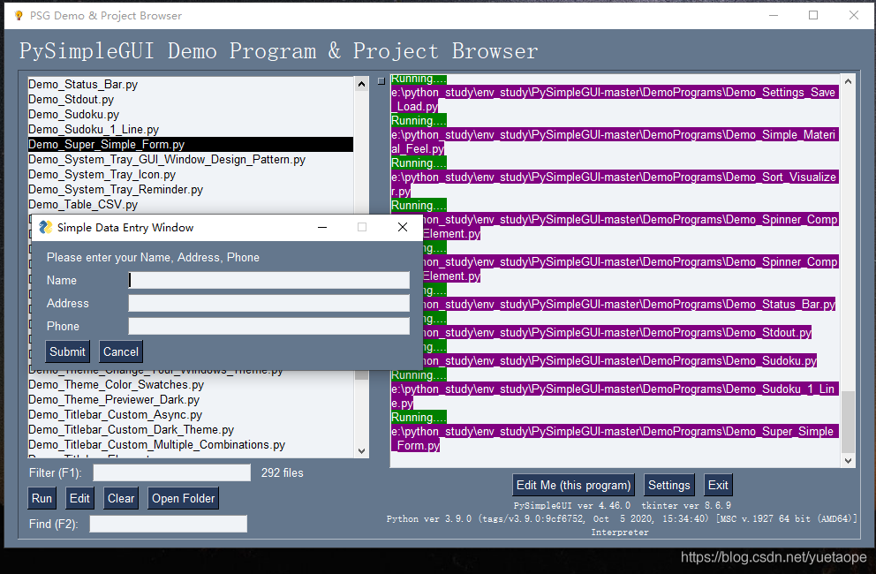Image resolution: width=876 pixels, height=574 pixels.
Task: Select Demo_Sudoku_1_Line.py in file list
Action: point(191,130)
